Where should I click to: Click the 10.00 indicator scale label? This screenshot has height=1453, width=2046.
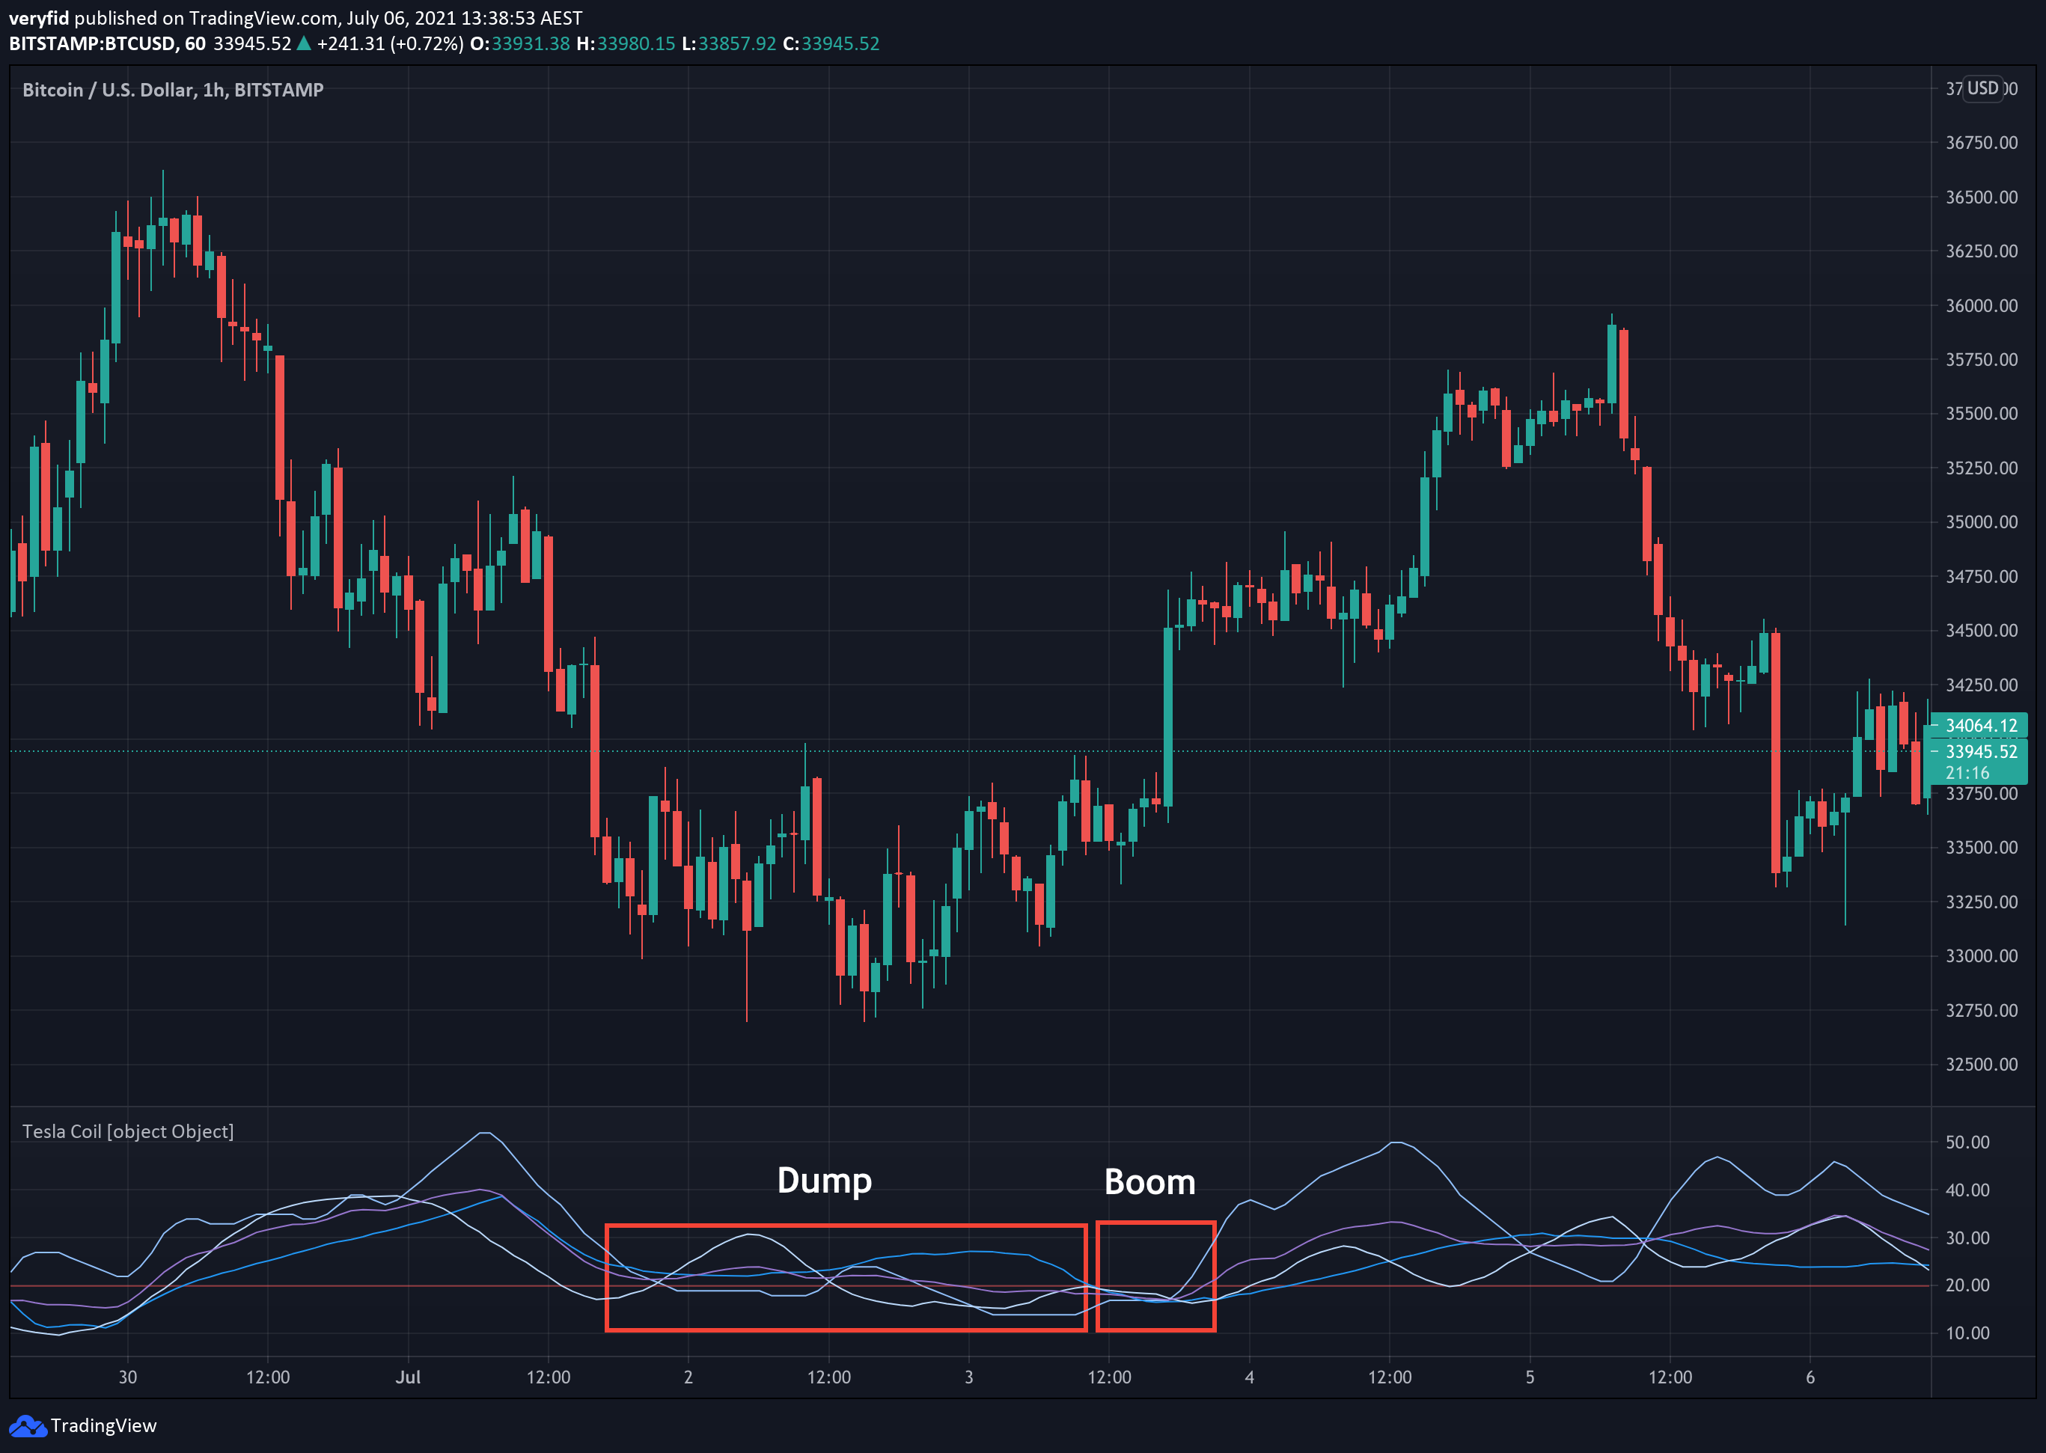click(1968, 1333)
